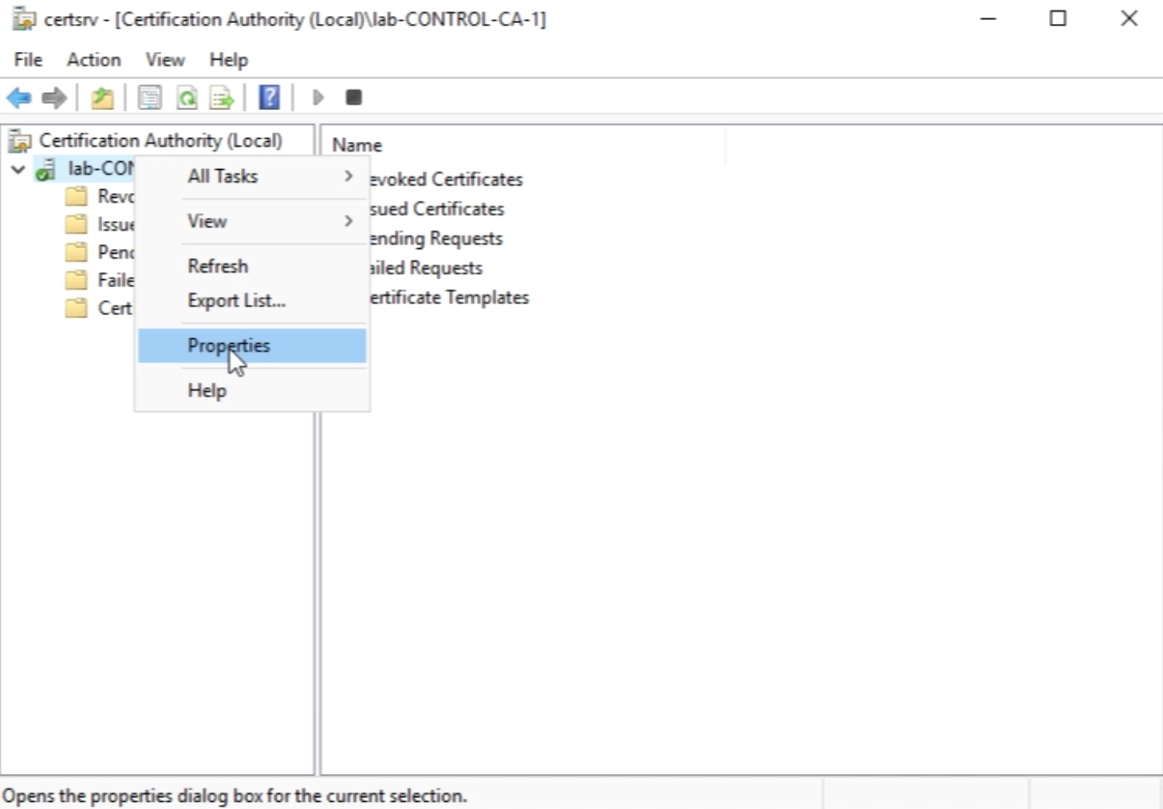
Task: Open the File menu
Action: 28,60
